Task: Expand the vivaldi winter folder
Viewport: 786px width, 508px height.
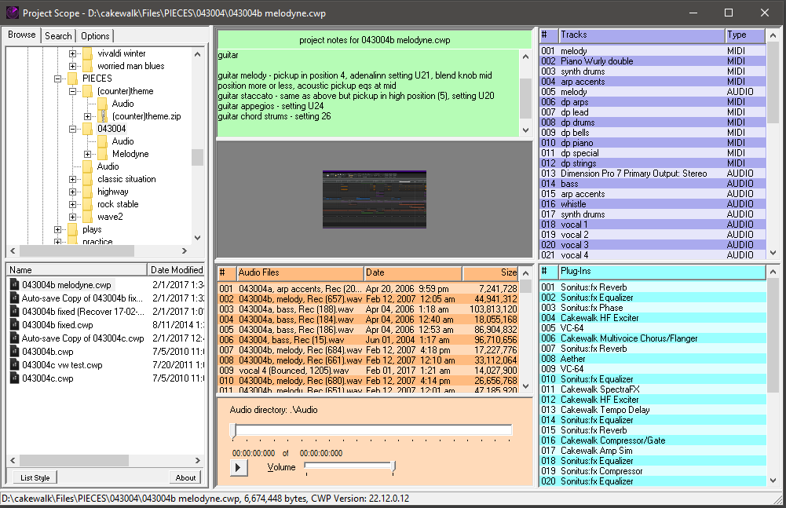Action: click(73, 53)
